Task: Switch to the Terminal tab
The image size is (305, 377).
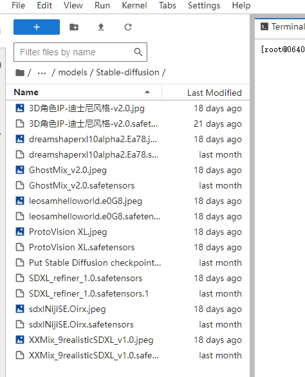Action: [x=281, y=26]
